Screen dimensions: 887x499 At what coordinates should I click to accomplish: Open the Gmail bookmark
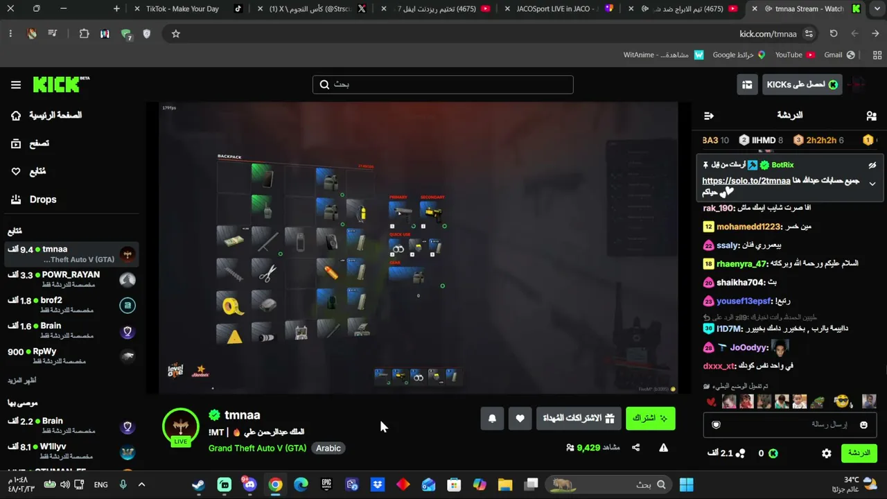click(x=840, y=55)
